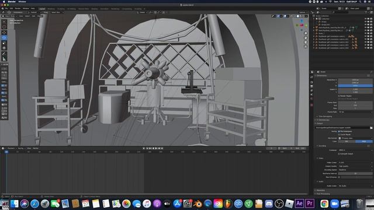Open Discord from the dock
This screenshot has width=374, height=210.
(269, 204)
